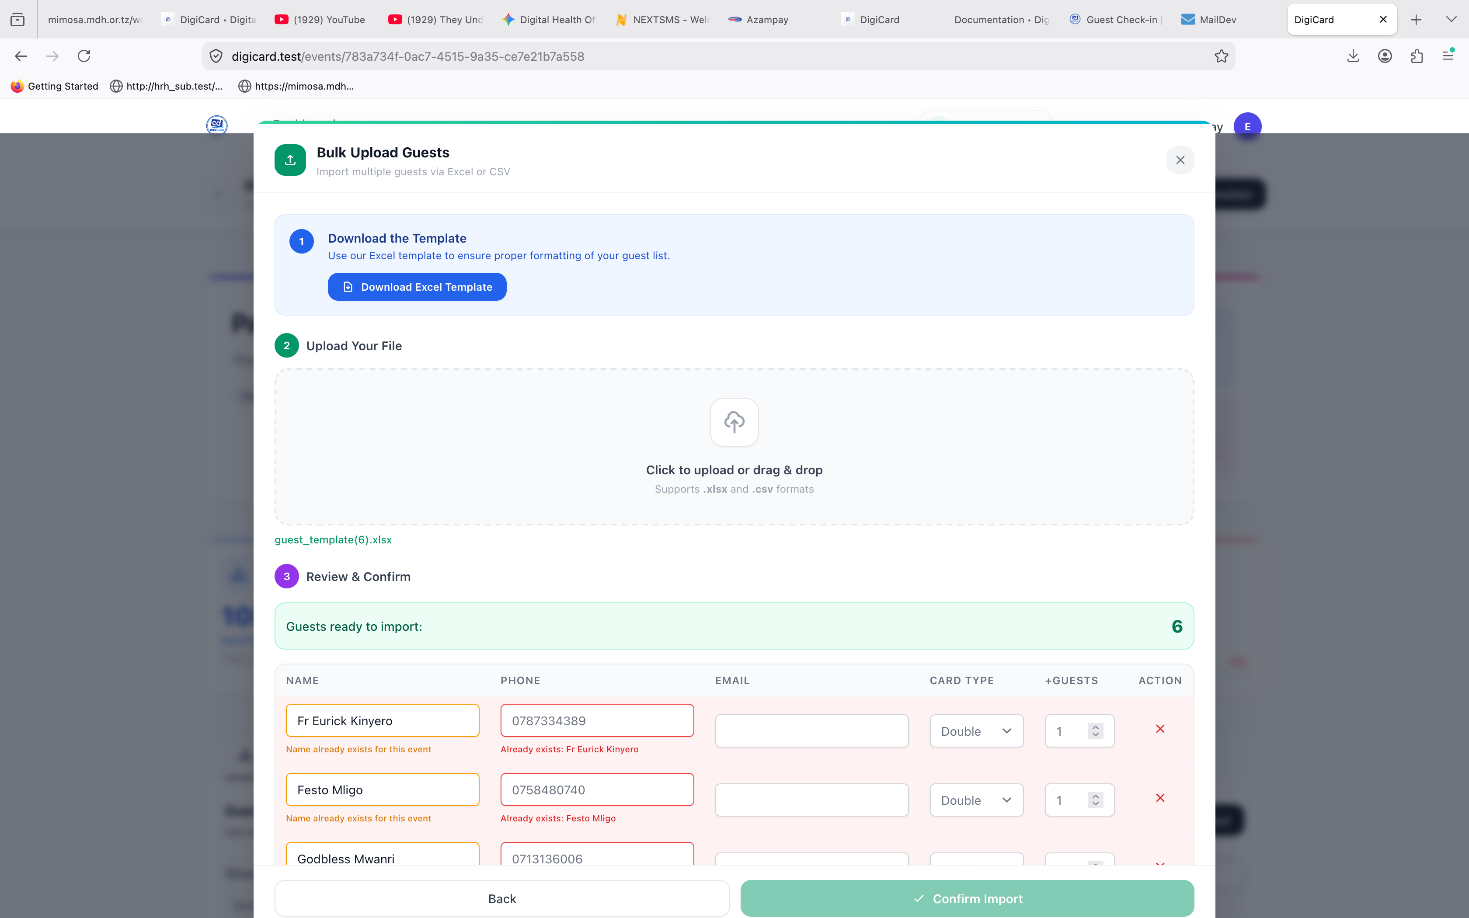Switch to the mimosa.mdh.or.tz tab

point(95,19)
